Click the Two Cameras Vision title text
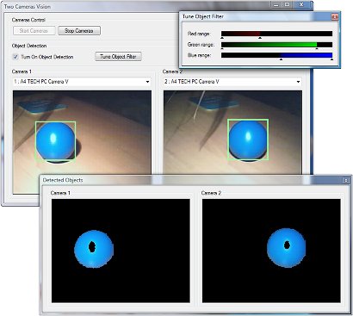The height and width of the screenshot is (316, 353). click(28, 6)
